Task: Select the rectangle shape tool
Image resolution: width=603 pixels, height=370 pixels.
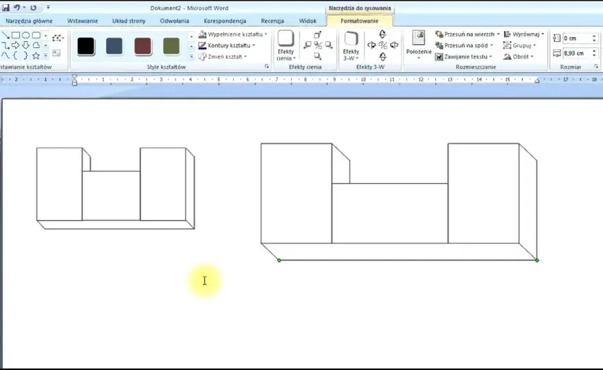Action: (x=16, y=36)
